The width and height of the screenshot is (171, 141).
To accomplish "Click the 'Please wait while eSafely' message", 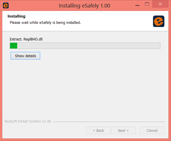I will (x=45, y=23).
